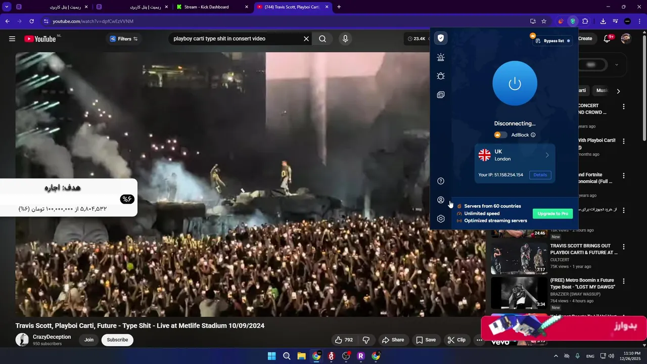Open the VPN settings gear

441,219
